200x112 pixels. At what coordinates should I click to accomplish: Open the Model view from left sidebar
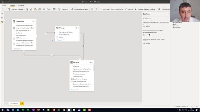(x=2, y=22)
